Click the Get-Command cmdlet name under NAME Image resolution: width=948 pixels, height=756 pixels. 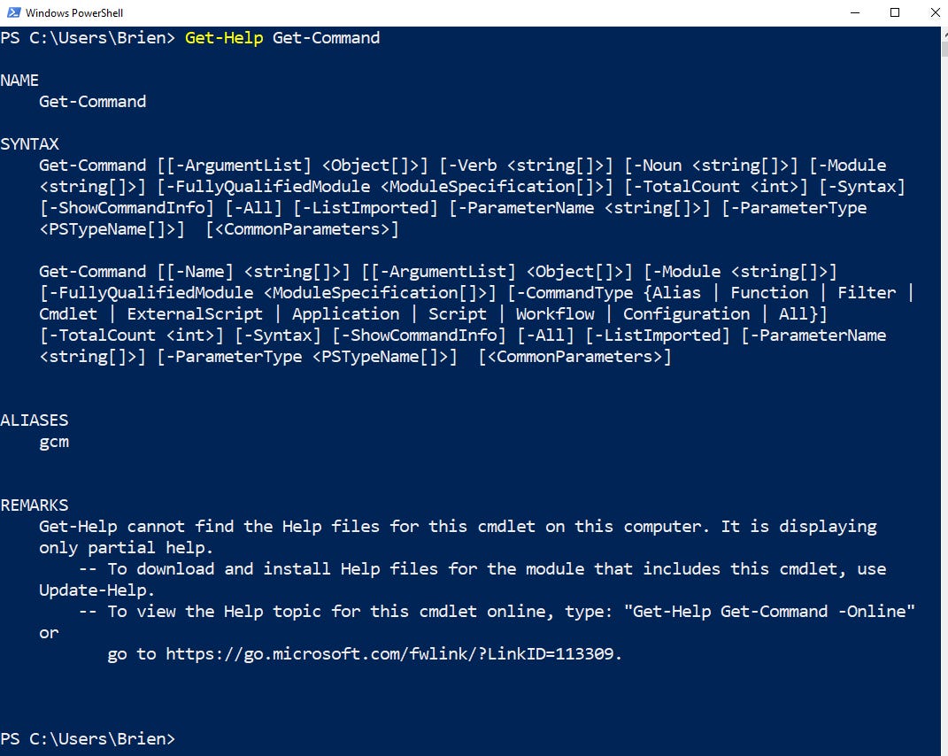pos(92,101)
